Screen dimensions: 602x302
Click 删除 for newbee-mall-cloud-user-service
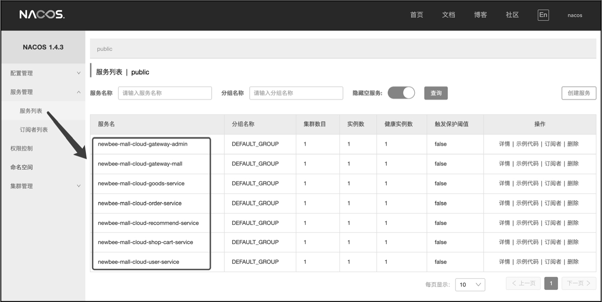tap(573, 262)
